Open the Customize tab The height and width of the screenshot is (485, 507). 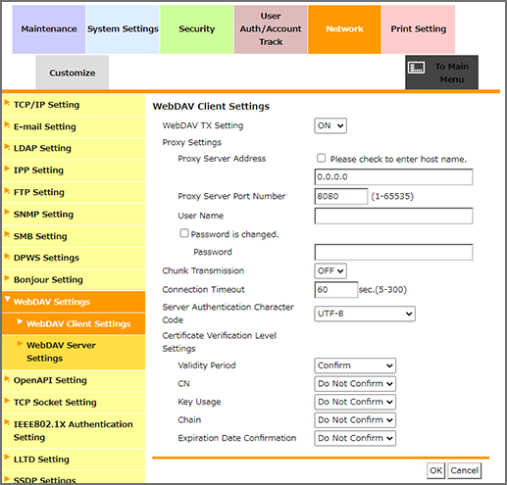click(x=73, y=73)
